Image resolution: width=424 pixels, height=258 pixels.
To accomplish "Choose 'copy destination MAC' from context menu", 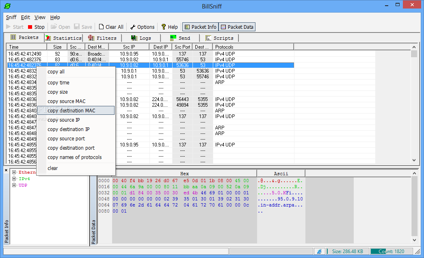I will click(x=76, y=110).
